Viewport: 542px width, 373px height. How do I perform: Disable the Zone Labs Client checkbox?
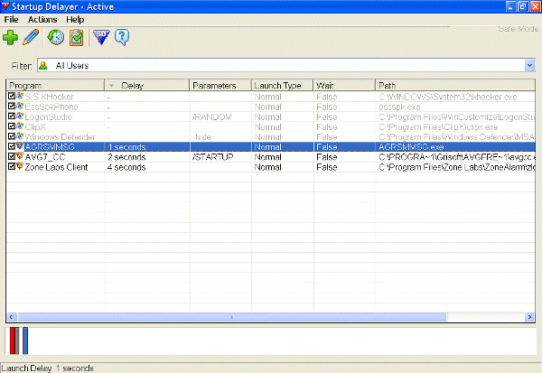(x=12, y=166)
